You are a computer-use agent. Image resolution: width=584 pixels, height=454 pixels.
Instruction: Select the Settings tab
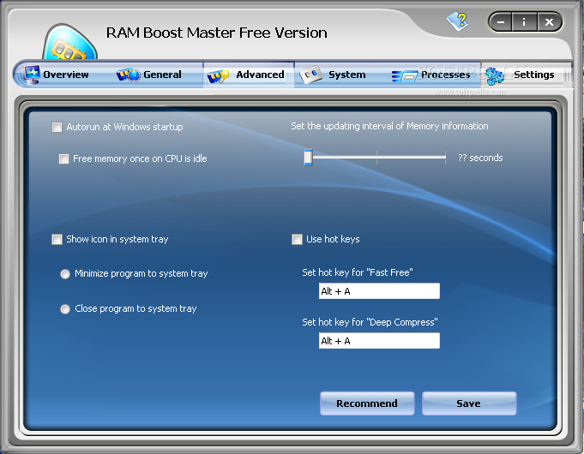point(526,75)
